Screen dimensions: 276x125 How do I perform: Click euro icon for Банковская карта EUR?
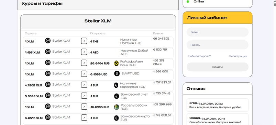click(x=117, y=118)
